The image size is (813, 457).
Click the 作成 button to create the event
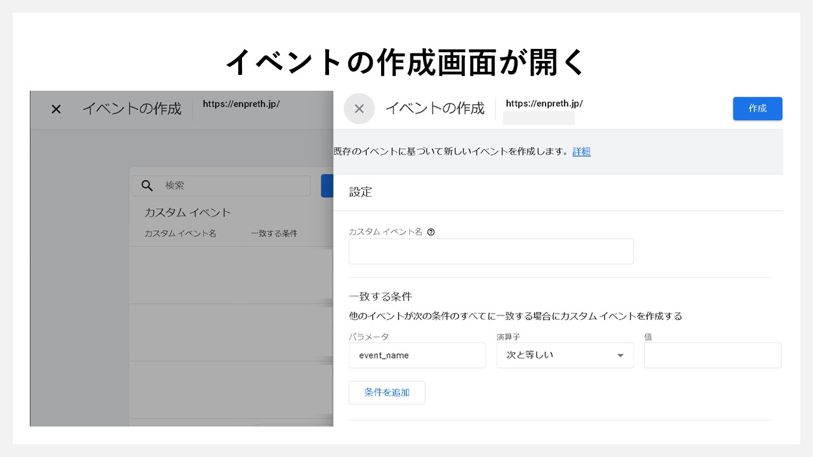[757, 109]
